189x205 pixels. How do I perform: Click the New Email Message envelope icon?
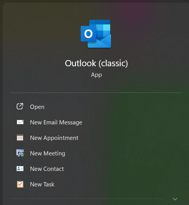click(x=20, y=122)
